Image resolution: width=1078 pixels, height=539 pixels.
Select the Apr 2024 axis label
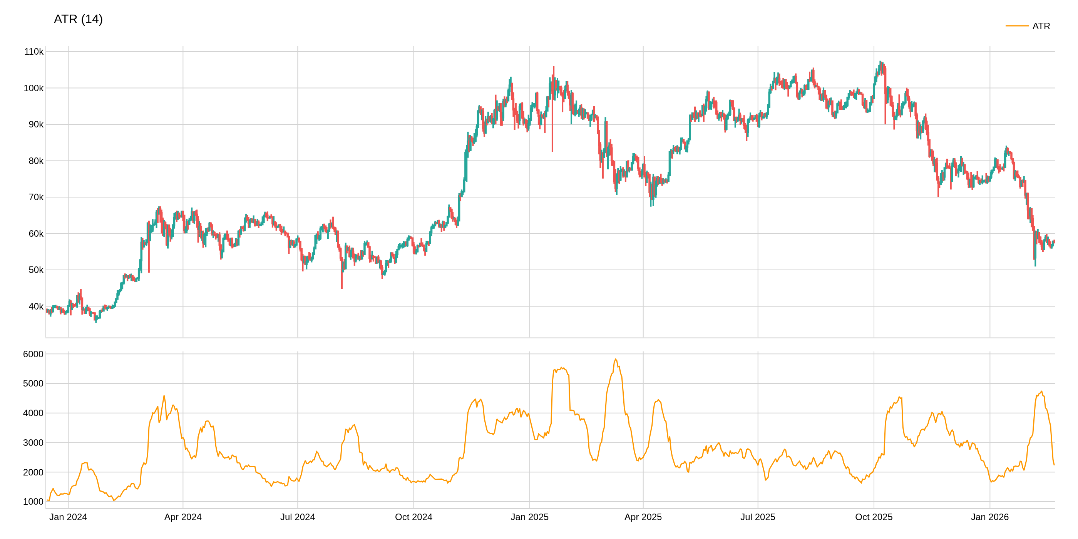point(183,517)
